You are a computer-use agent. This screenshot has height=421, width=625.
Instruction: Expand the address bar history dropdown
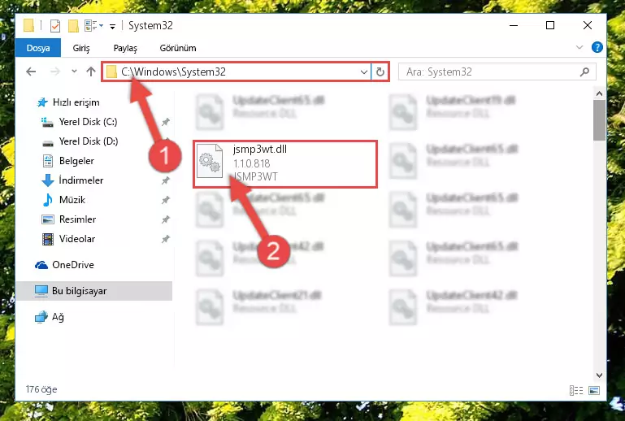point(364,72)
